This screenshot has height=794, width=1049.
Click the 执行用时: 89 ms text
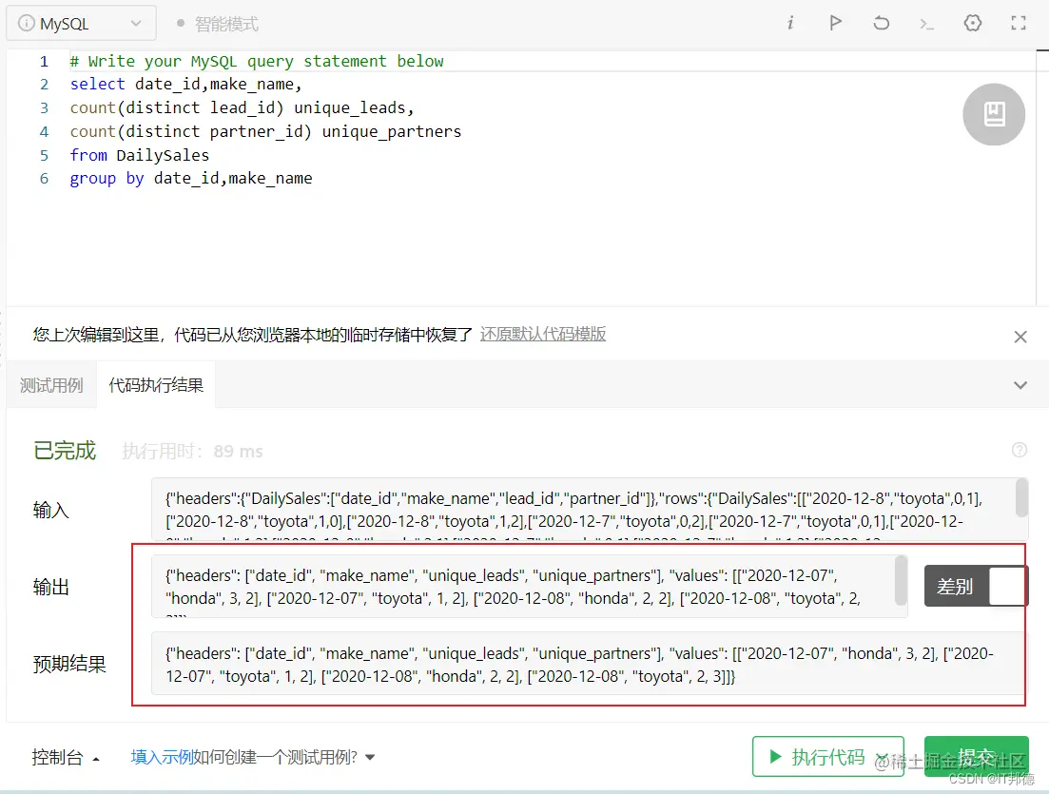(x=193, y=452)
